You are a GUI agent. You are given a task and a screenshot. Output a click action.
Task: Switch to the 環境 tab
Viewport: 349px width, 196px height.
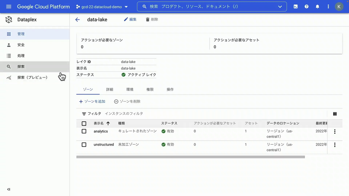coord(130,90)
